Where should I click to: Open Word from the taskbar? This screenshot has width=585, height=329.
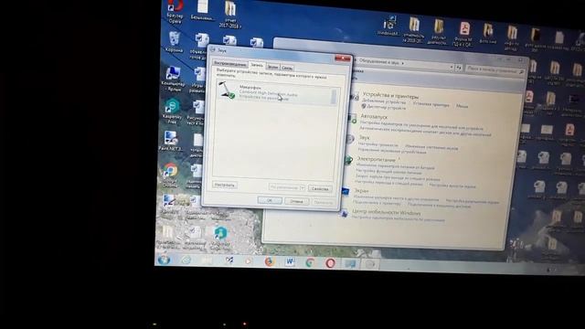[290, 262]
